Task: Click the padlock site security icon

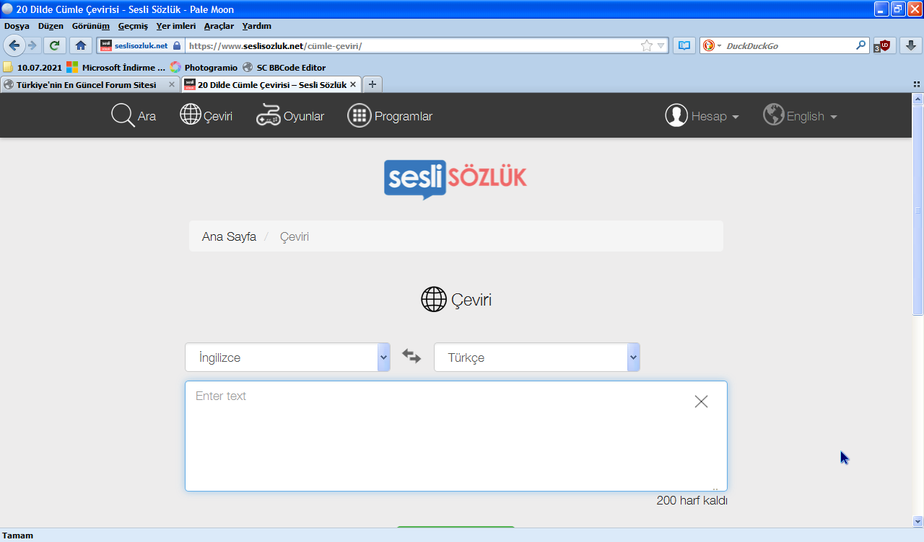Action: click(x=177, y=45)
